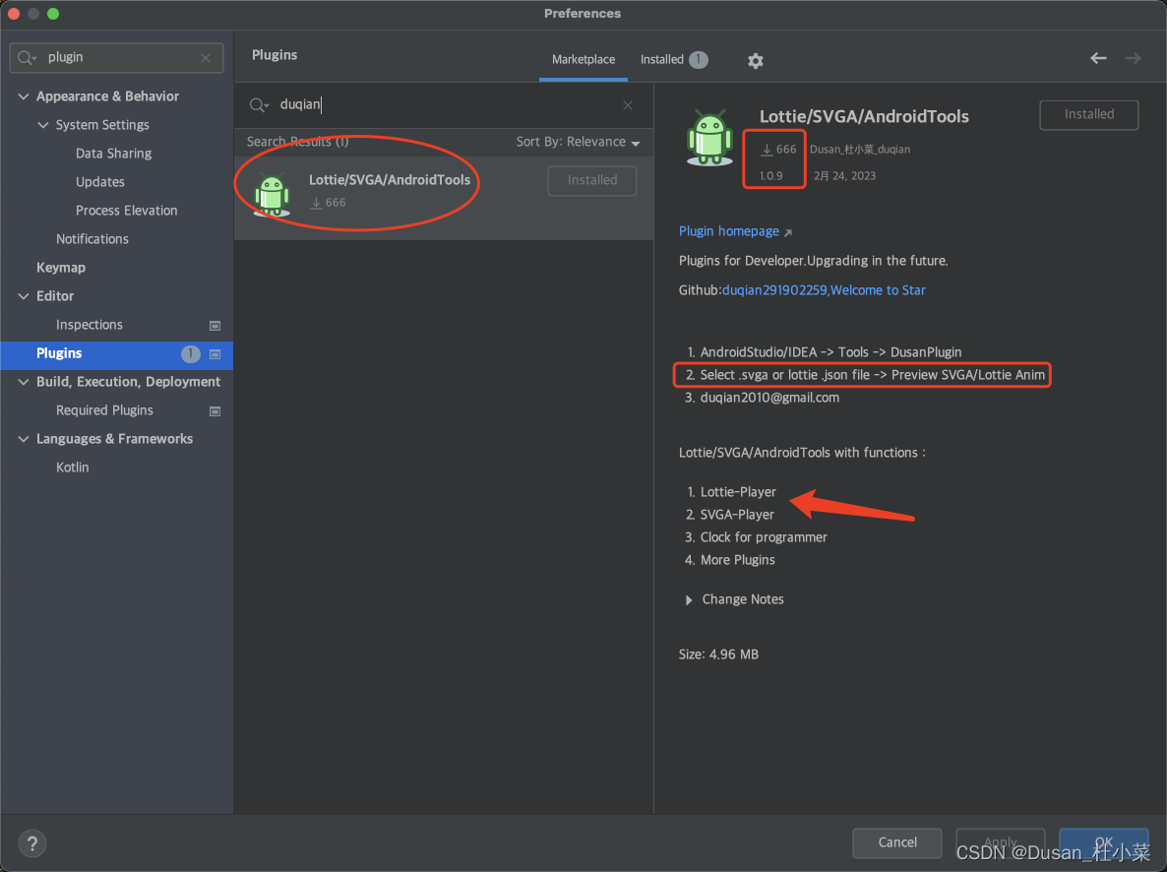Clear the plugin filter in the left sidebar
Viewport: 1167px width, 872px height.
pos(206,58)
